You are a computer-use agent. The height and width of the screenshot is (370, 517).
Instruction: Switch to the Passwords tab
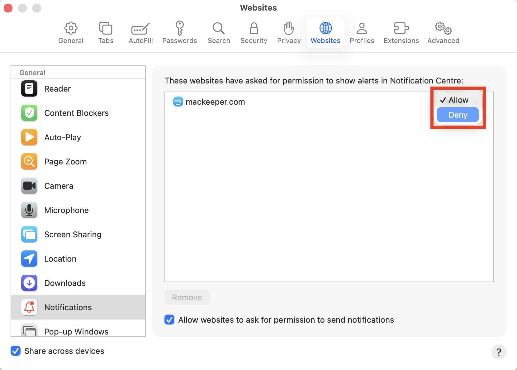coord(180,32)
